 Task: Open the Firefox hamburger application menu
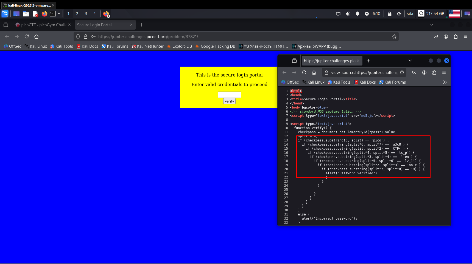pyautogui.click(x=465, y=36)
